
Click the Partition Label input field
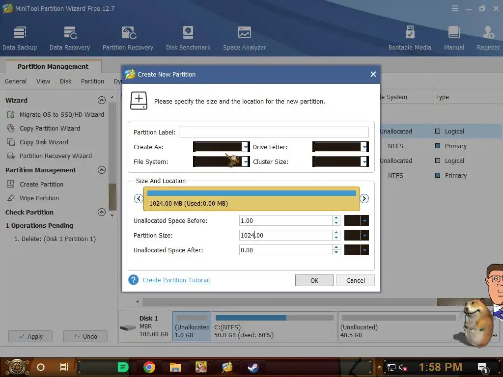click(x=274, y=132)
